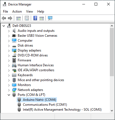Scan for hardware changes toolbar icon
This screenshot has height=120, width=115.
pyautogui.click(x=50, y=18)
